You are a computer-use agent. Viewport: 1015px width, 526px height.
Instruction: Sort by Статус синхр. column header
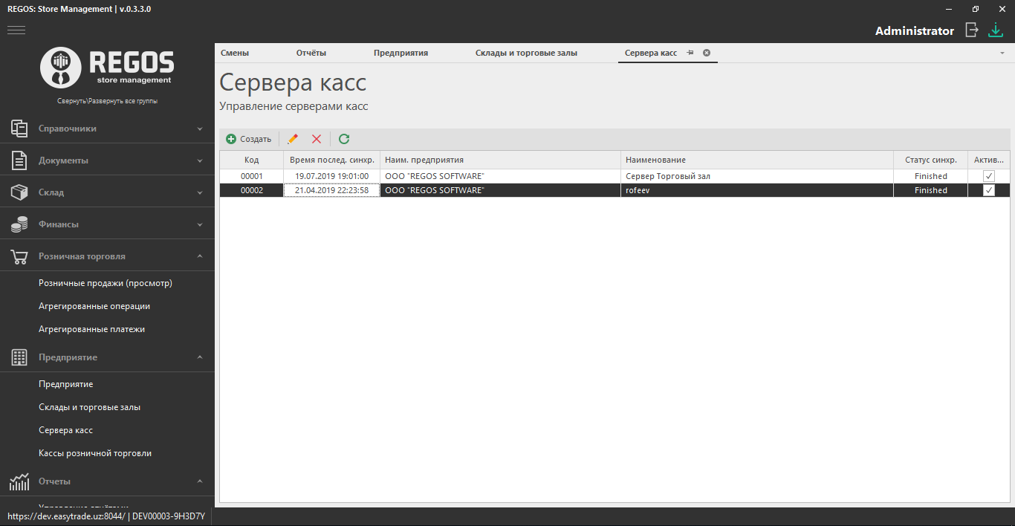(931, 160)
